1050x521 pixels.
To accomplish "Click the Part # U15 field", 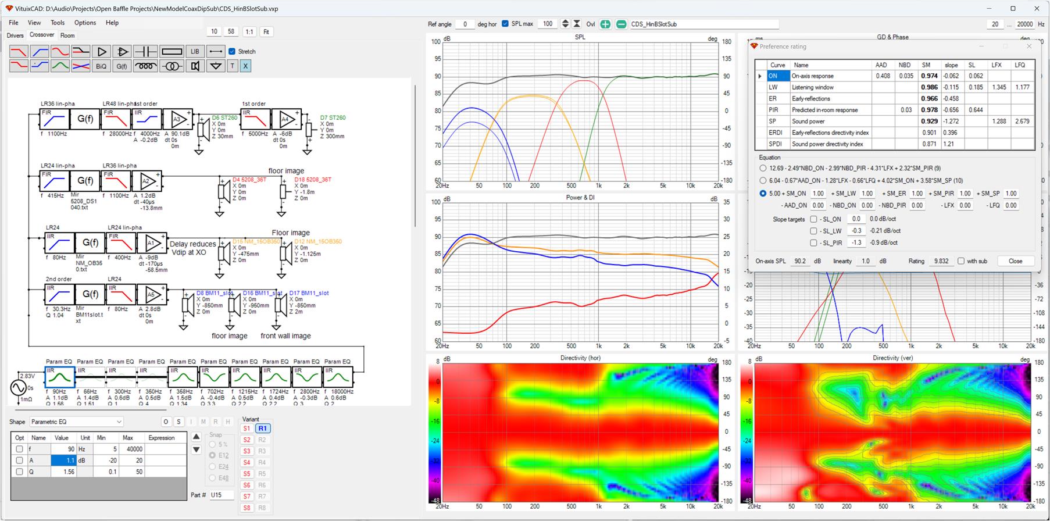I will pos(222,495).
